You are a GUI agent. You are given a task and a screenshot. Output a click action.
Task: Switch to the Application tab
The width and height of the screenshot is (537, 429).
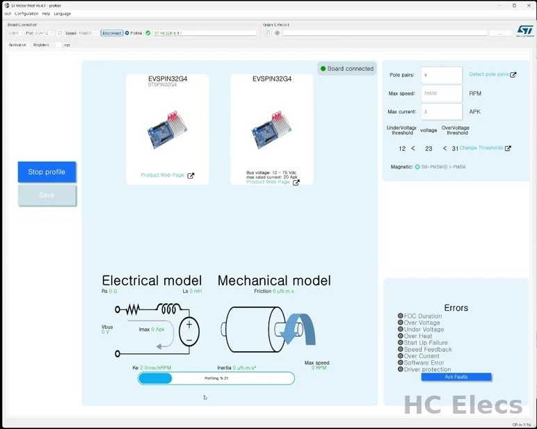click(17, 45)
